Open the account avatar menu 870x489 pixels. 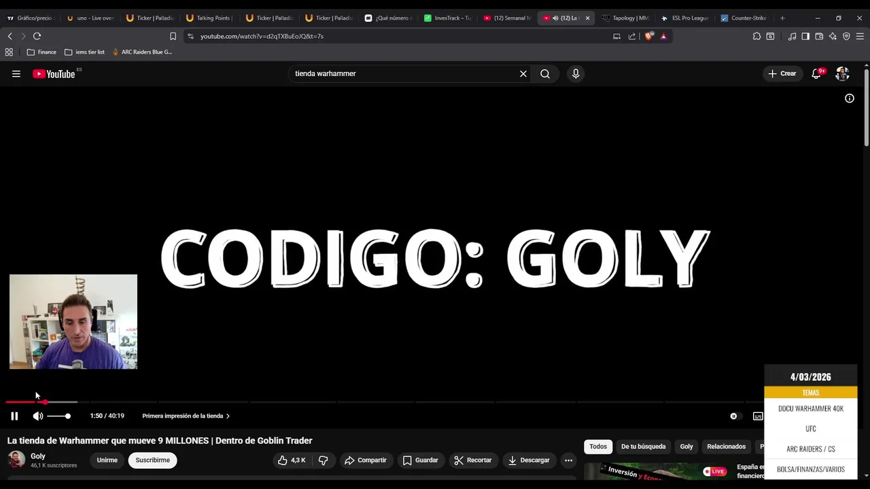pyautogui.click(x=842, y=74)
